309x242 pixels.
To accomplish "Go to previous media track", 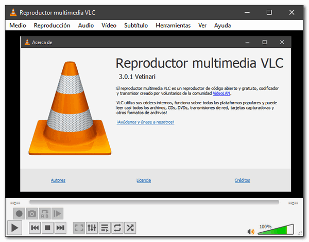I will 35,228.
